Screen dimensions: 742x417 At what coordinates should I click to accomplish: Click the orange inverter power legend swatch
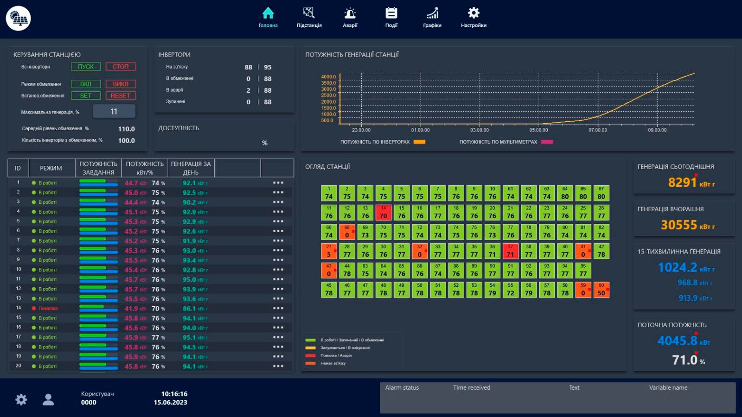click(419, 142)
